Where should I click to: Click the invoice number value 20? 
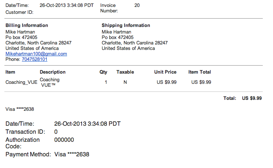pyautogui.click(x=137, y=5)
